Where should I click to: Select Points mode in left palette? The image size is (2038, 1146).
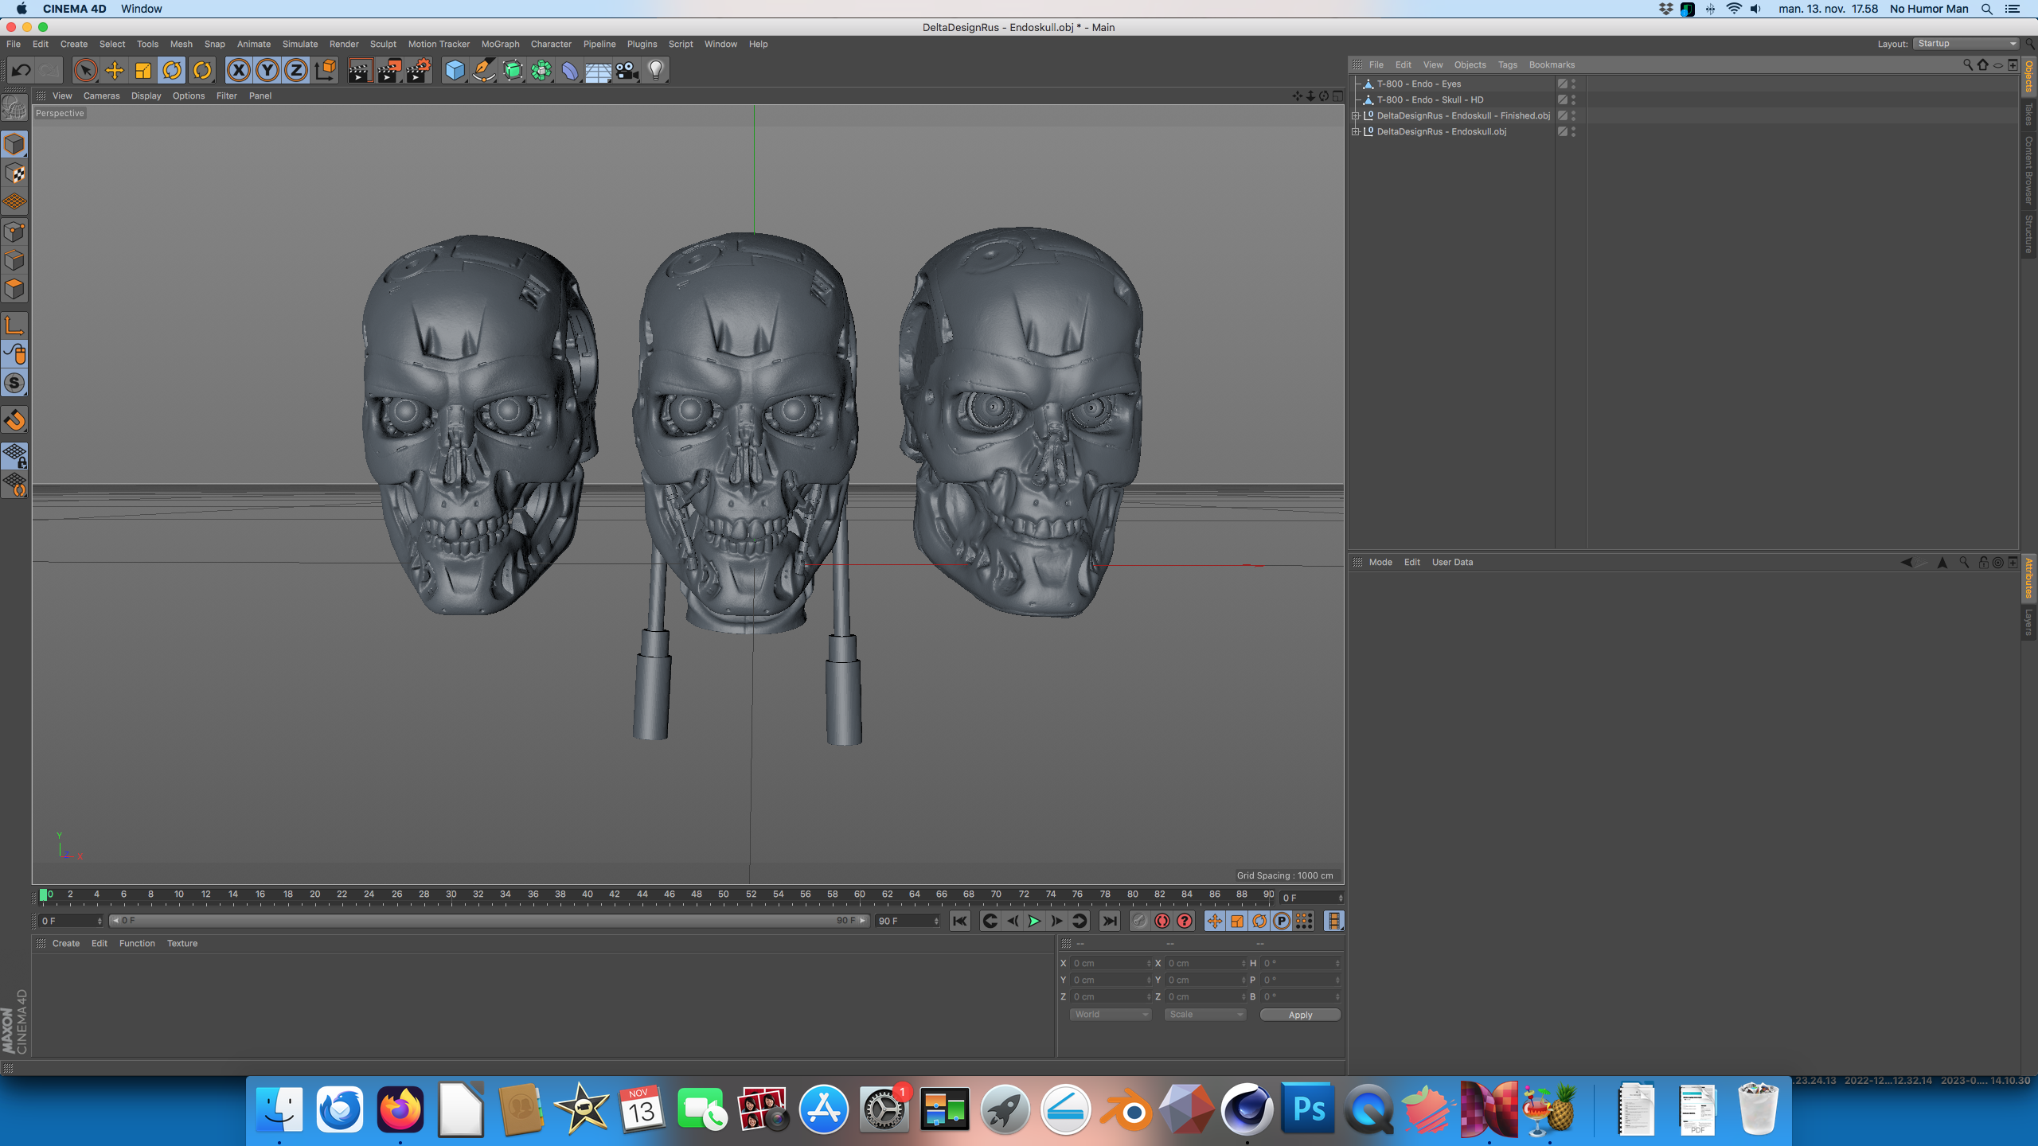tap(14, 232)
